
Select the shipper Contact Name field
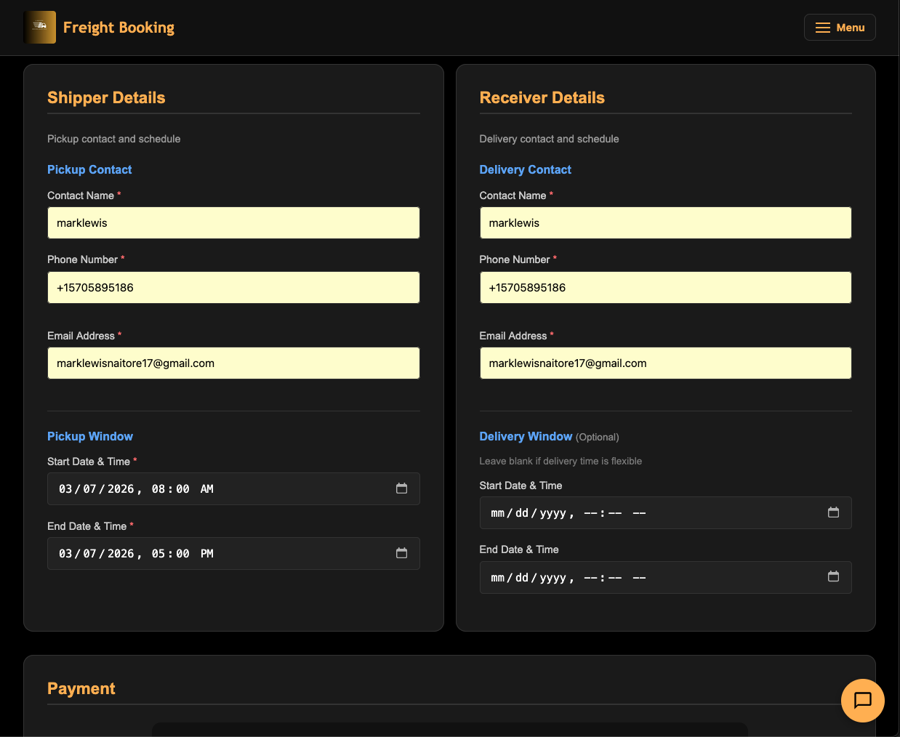[233, 222]
